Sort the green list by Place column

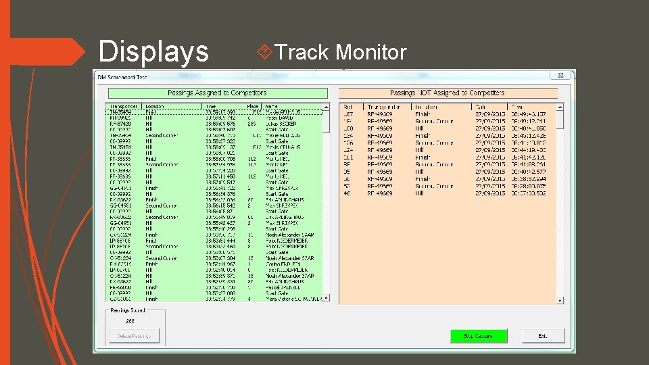click(x=254, y=106)
